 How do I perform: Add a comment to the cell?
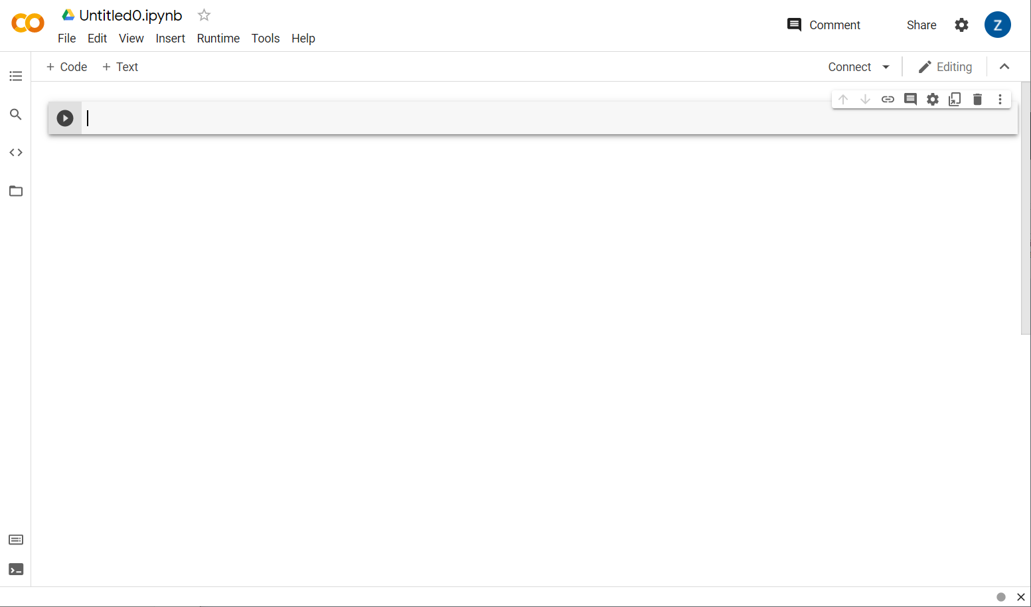coord(910,100)
